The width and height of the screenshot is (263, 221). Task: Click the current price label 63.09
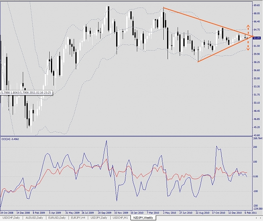point(257,38)
